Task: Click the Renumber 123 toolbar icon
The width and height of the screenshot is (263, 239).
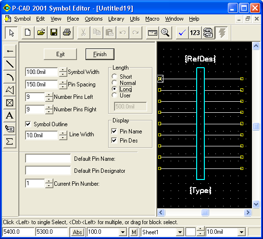Action: point(195,33)
